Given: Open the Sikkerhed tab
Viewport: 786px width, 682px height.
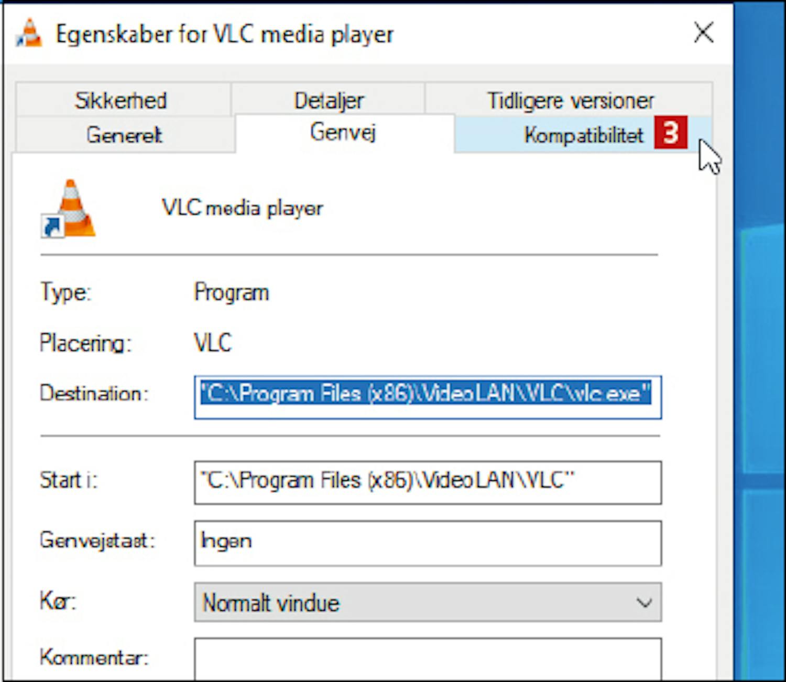Looking at the screenshot, I should (x=121, y=100).
